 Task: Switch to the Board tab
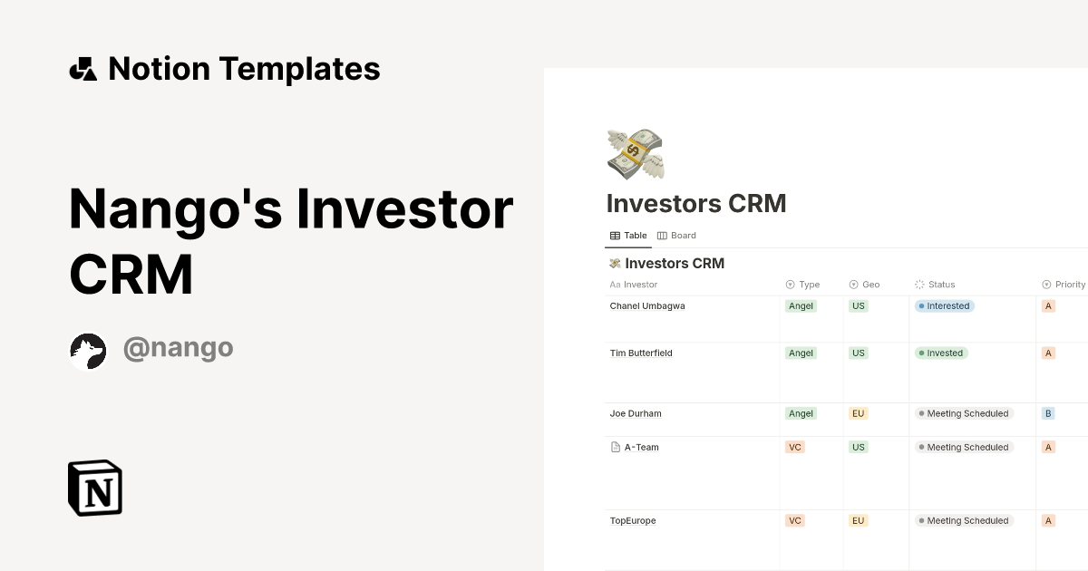tap(676, 235)
